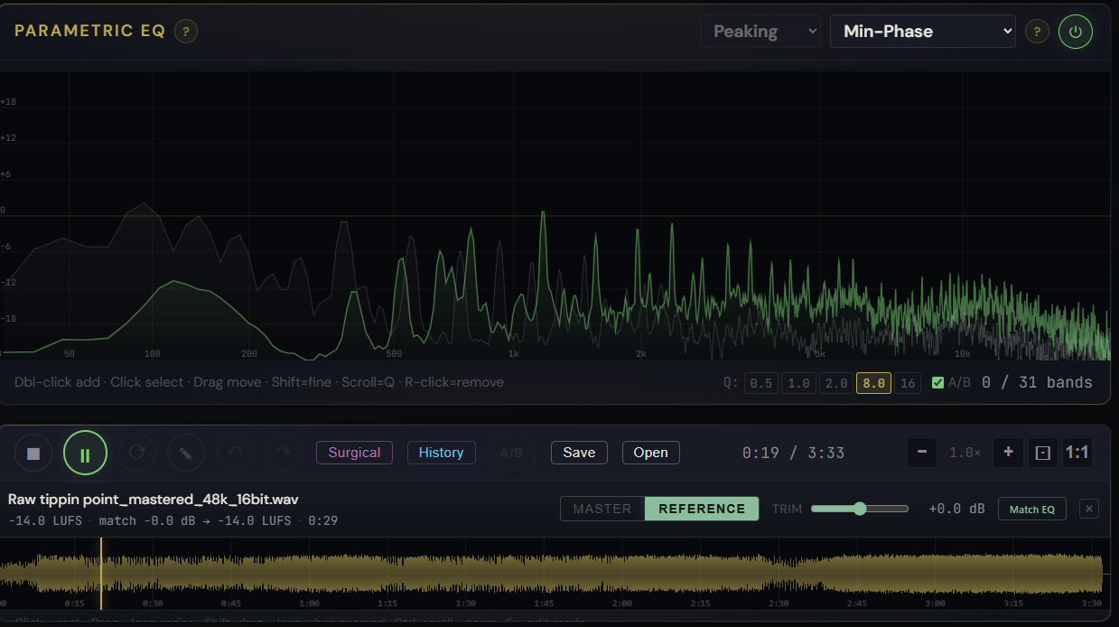
Task: Open the Parametric EQ help icon
Action: (186, 32)
